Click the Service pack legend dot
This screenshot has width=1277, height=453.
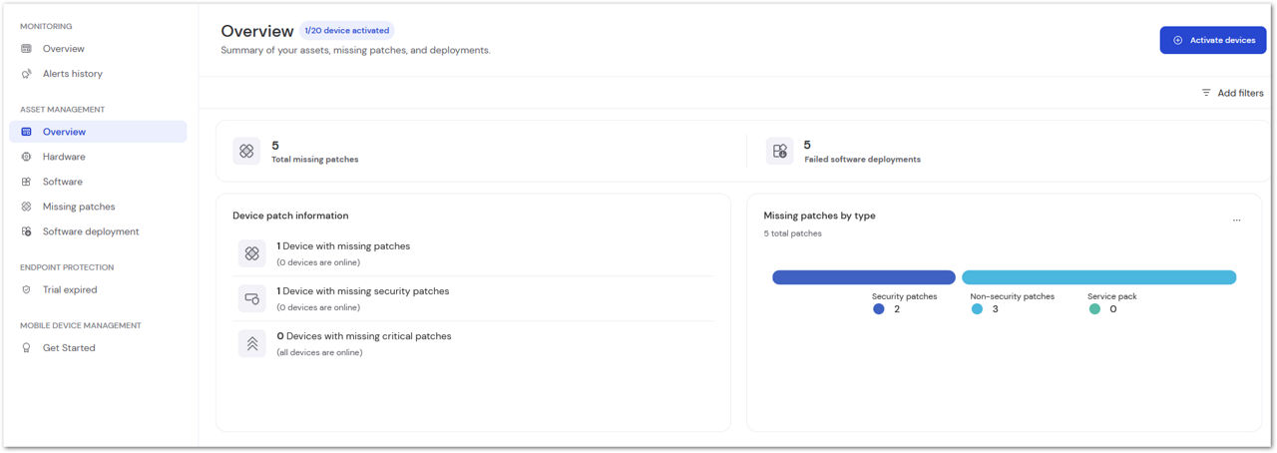[x=1094, y=309]
